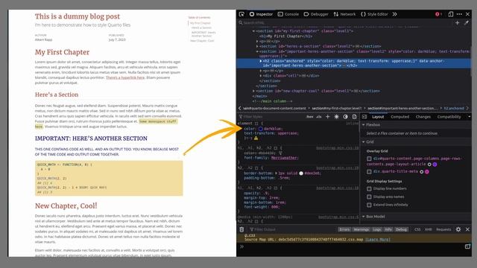
Task: Toggle the Warnings console filter
Action: [x=361, y=229]
